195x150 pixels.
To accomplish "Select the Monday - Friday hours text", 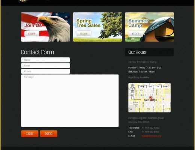I will (x=145, y=67).
